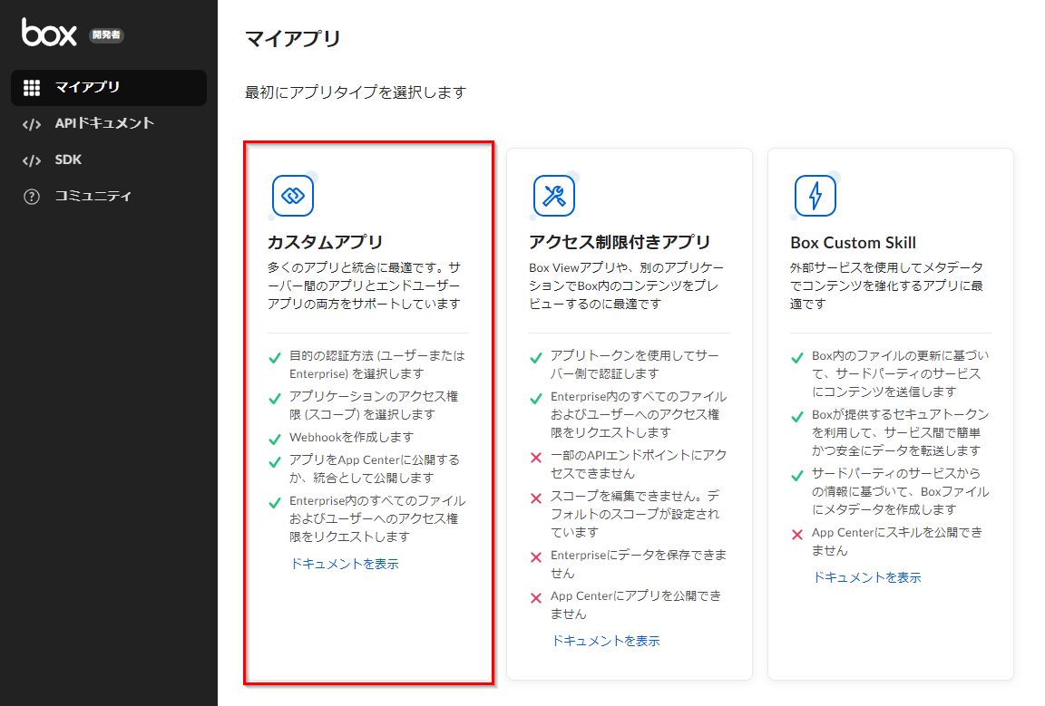This screenshot has height=706, width=1045.
Task: Select the アクセス制限付きアプリ card title
Action: coord(620,243)
